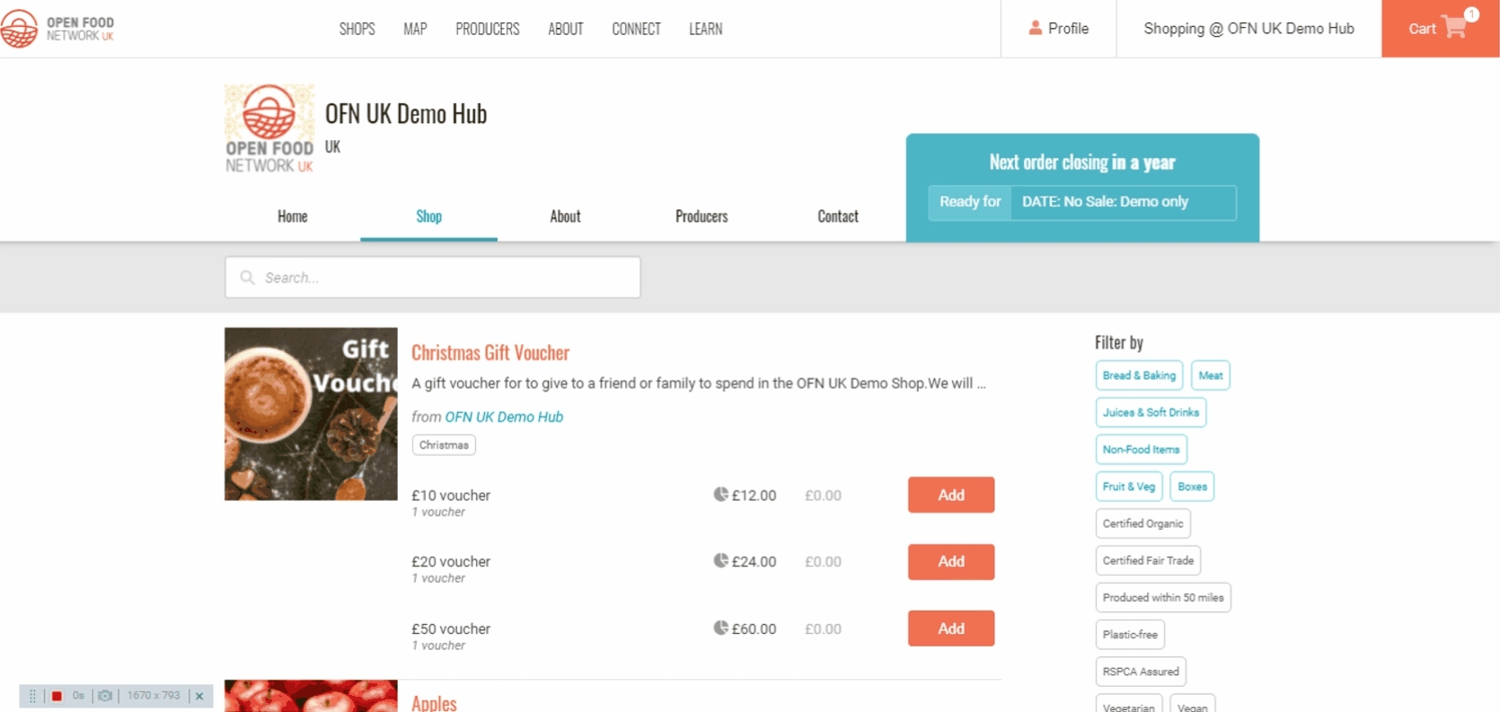
Task: Toggle the Fruit & Veg filter
Action: pyautogui.click(x=1129, y=487)
